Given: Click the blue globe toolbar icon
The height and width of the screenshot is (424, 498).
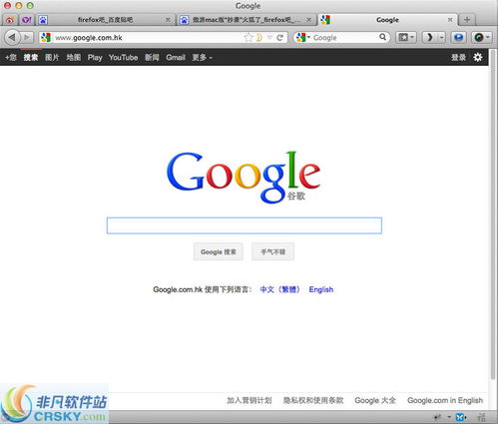Looking at the screenshot, I should [x=458, y=37].
